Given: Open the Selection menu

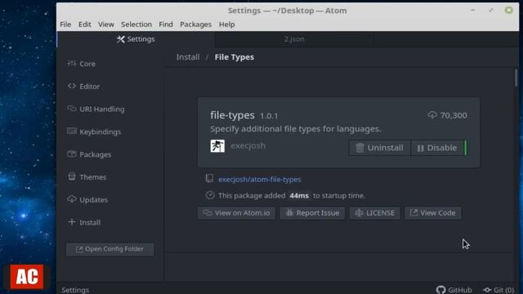Looking at the screenshot, I should coord(136,24).
